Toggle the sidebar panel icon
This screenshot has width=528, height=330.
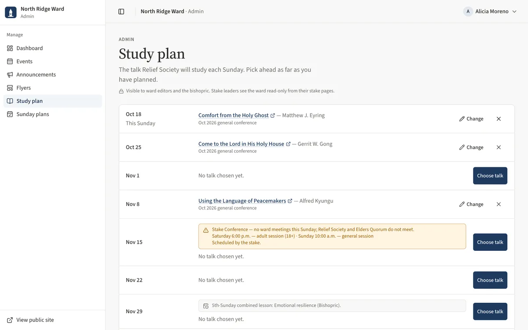(121, 11)
